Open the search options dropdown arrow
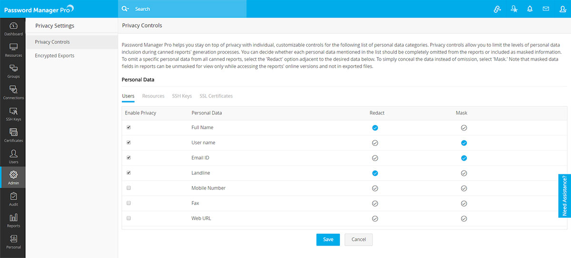 tap(125, 9)
